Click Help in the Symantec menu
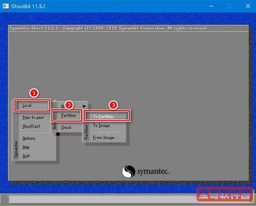The image size is (256, 206). coord(26,147)
